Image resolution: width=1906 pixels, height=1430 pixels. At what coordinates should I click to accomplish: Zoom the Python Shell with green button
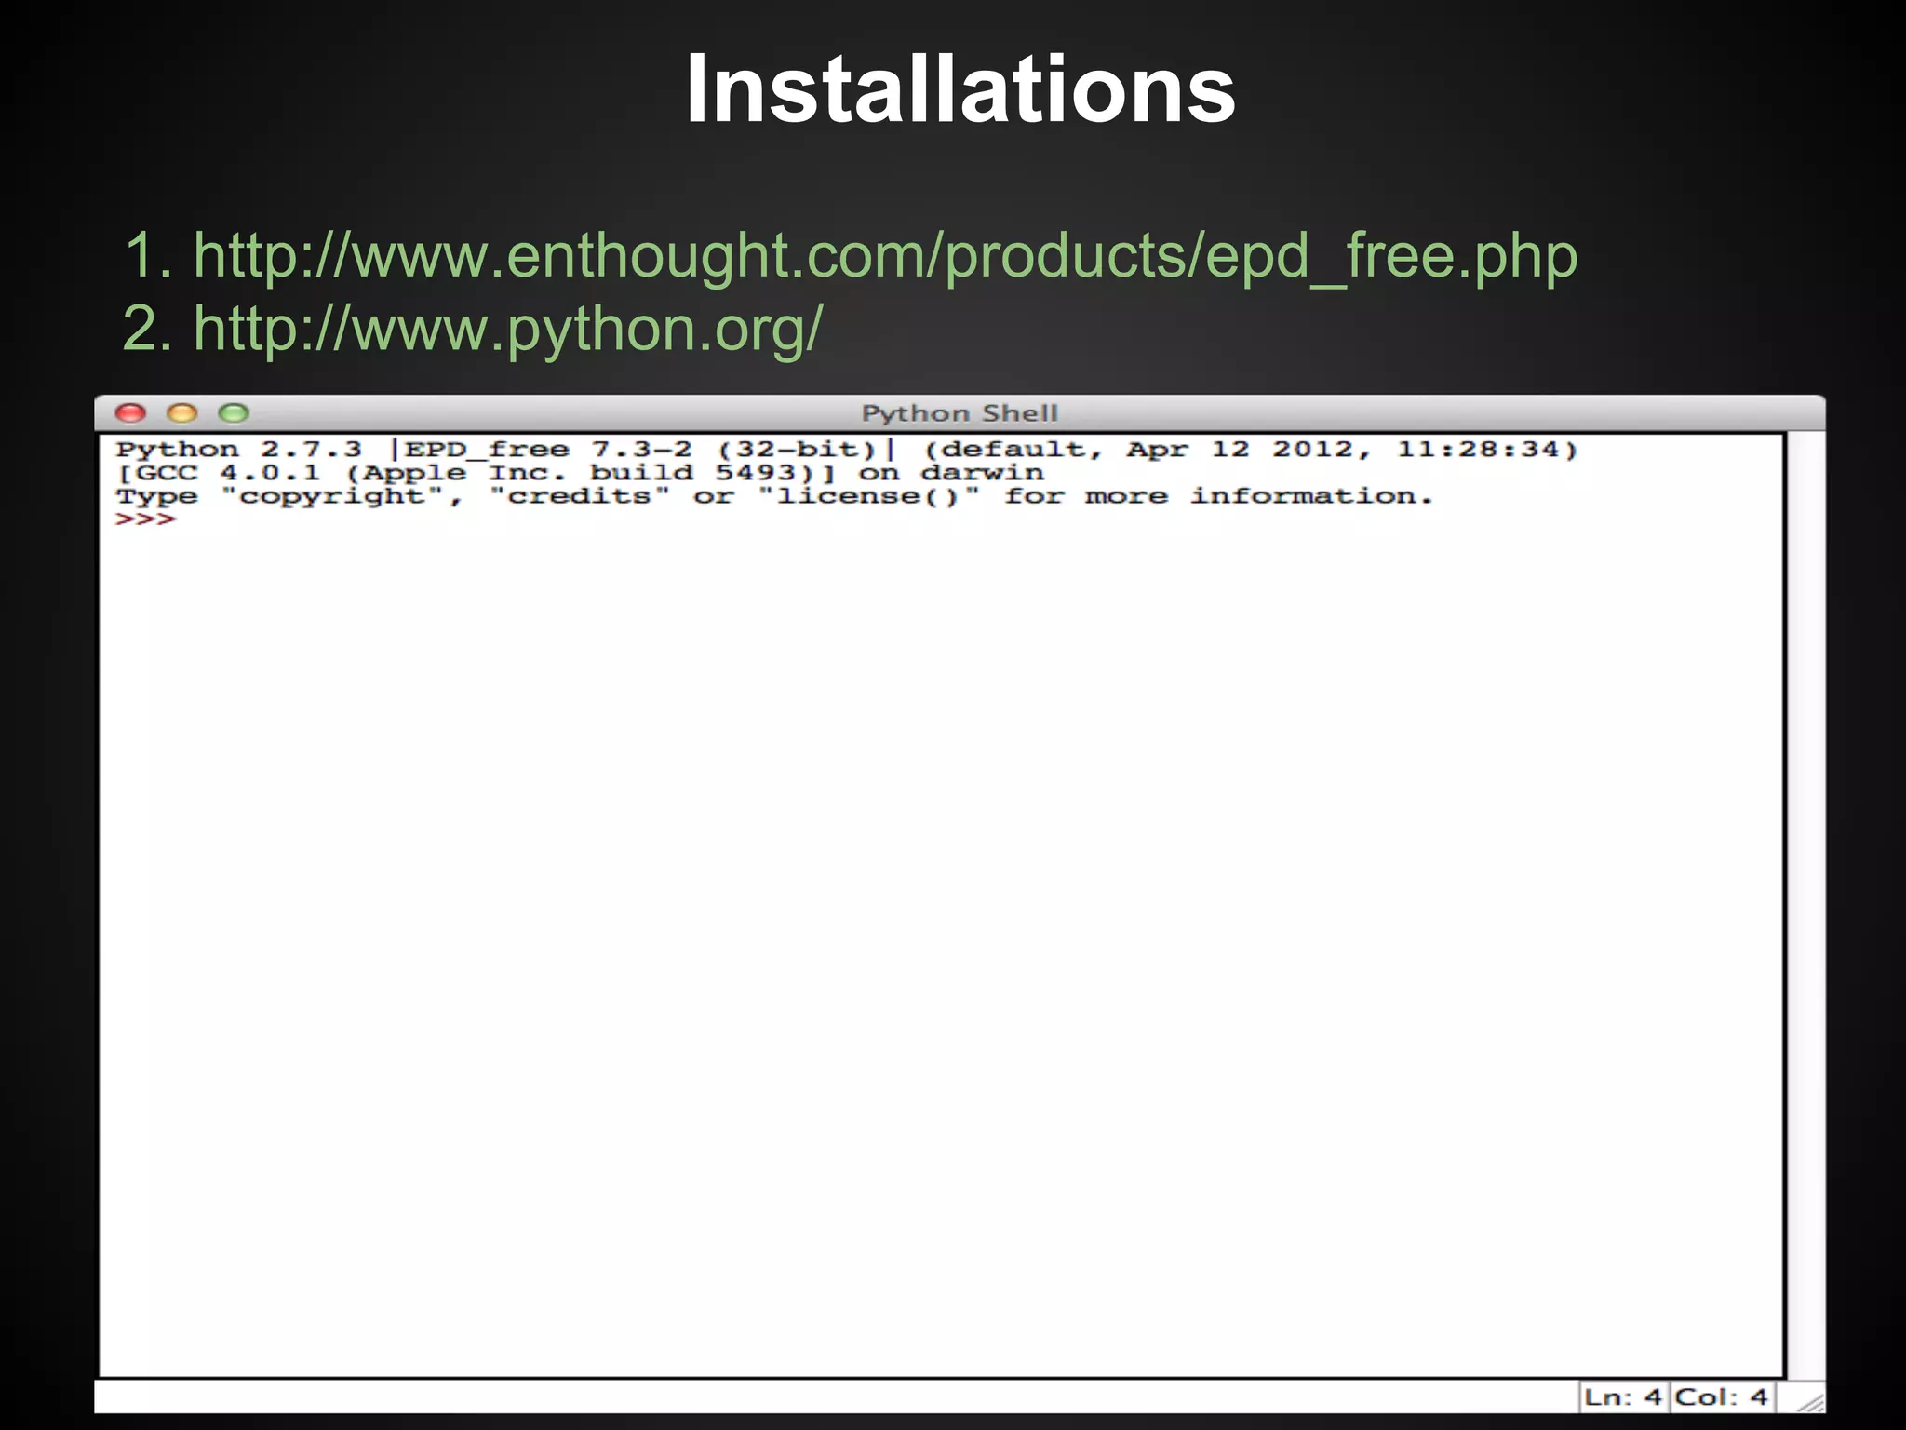[x=234, y=413]
